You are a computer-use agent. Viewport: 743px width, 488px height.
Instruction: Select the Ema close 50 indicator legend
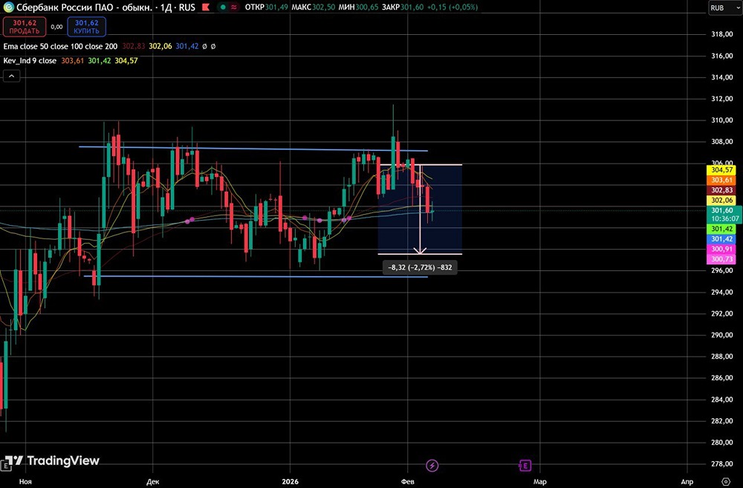(60, 46)
